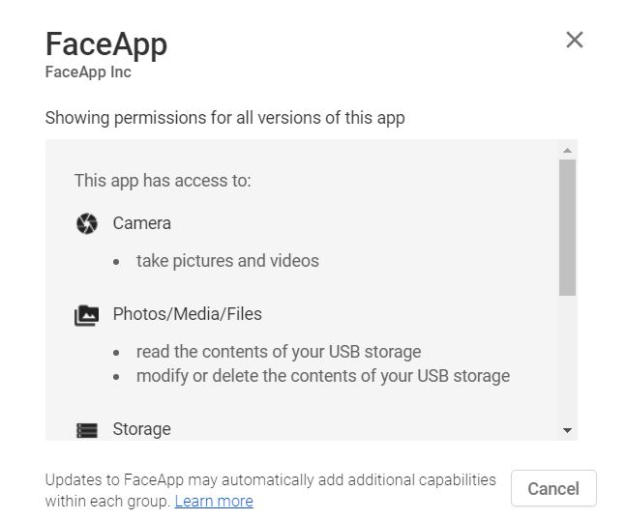Viewport: 626px width, 520px height.
Task: Click the vertical scrollbar thumb
Action: 567,227
